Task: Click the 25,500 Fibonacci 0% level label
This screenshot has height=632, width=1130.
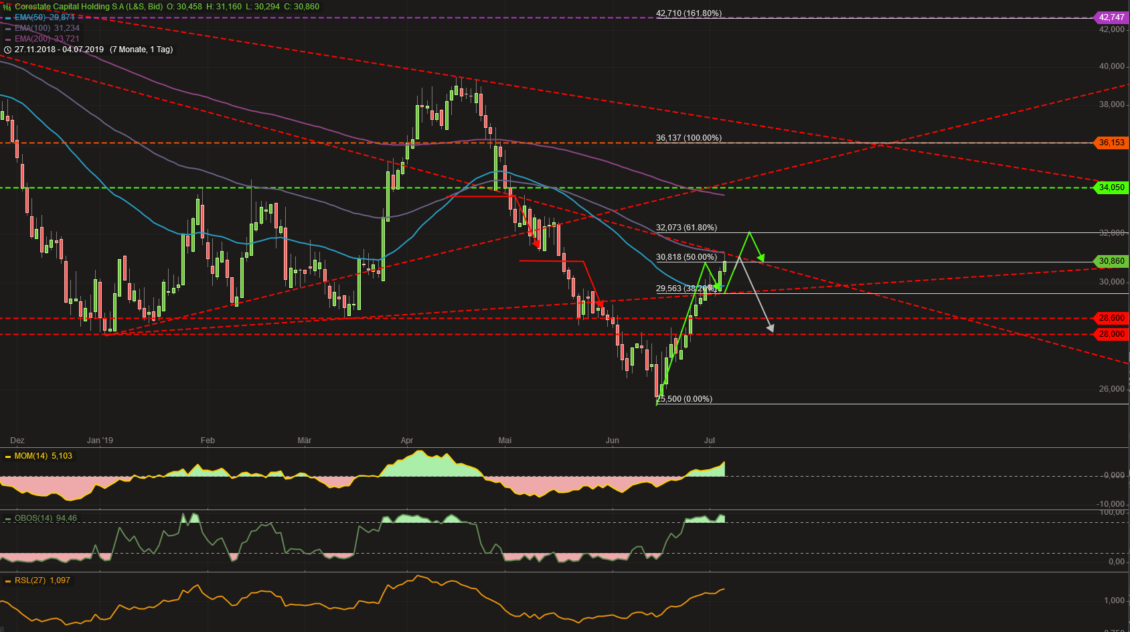Action: (685, 398)
